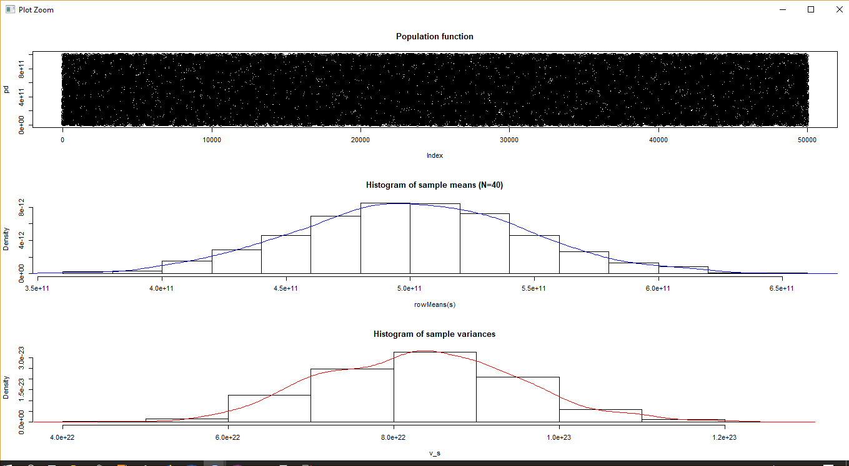Click the 'pd' y-axis label
The height and width of the screenshot is (466, 849).
pyautogui.click(x=6, y=89)
